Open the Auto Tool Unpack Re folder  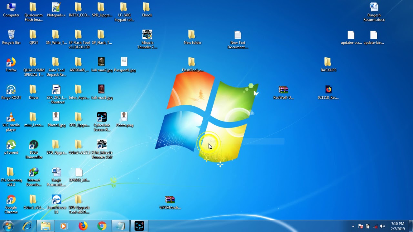point(56,67)
